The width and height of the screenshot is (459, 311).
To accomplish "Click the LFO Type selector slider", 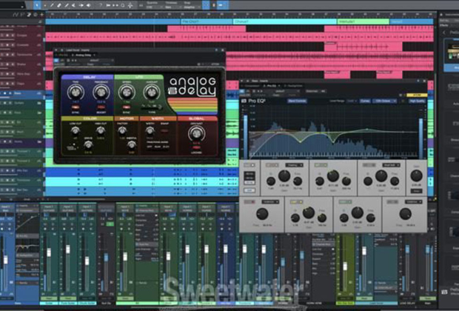I will (x=151, y=108).
